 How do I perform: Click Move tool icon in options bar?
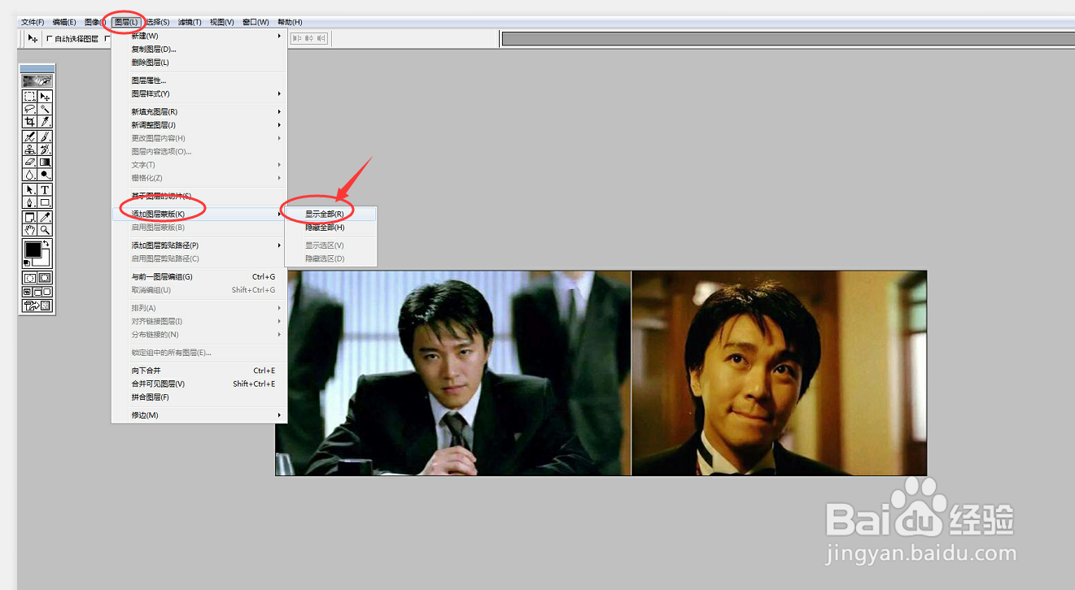coord(33,38)
